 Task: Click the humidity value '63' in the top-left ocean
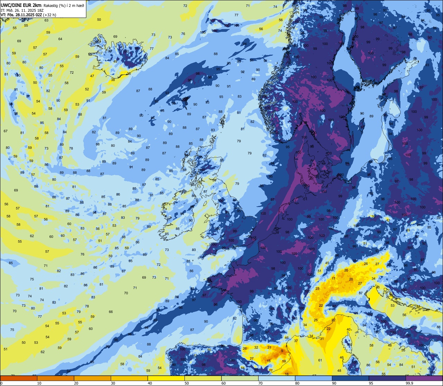(46, 20)
